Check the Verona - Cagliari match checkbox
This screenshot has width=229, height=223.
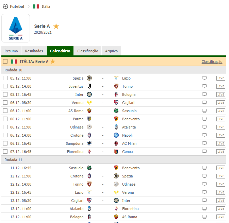5,103
